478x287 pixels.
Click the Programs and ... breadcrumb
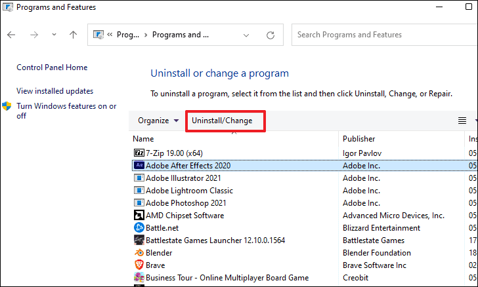point(181,35)
